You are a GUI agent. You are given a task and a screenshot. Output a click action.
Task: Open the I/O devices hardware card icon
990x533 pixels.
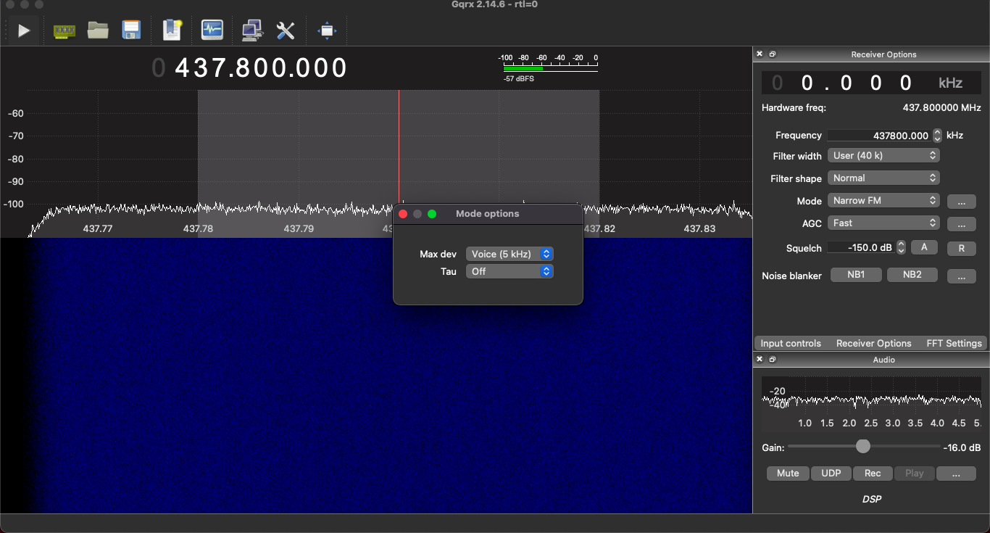click(x=65, y=30)
